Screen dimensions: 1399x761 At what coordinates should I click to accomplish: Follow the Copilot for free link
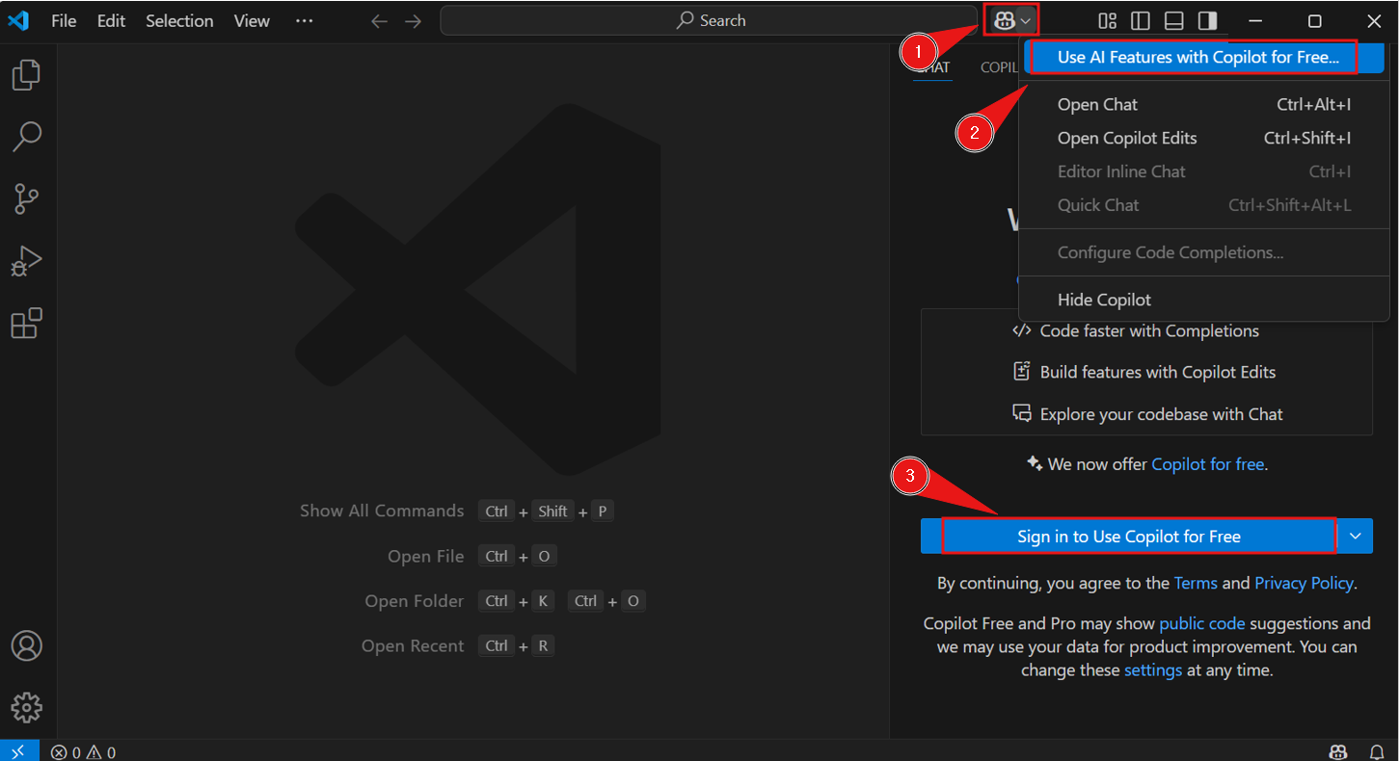[1207, 464]
